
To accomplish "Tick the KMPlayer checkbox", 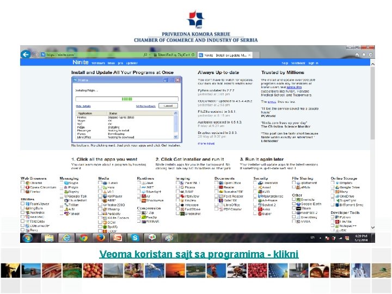I will click(x=100, y=196).
